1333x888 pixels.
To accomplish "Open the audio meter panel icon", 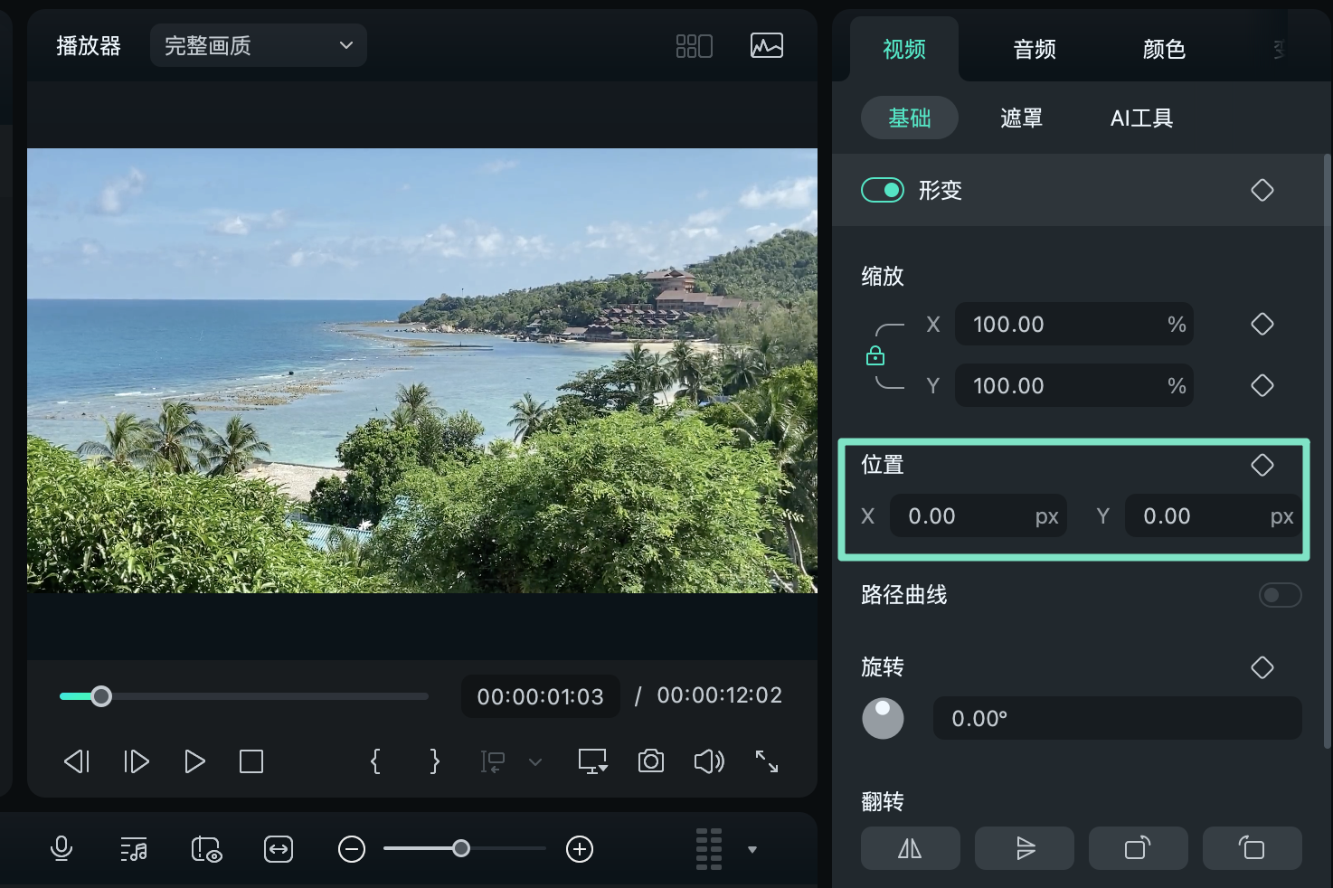I will pyautogui.click(x=766, y=45).
